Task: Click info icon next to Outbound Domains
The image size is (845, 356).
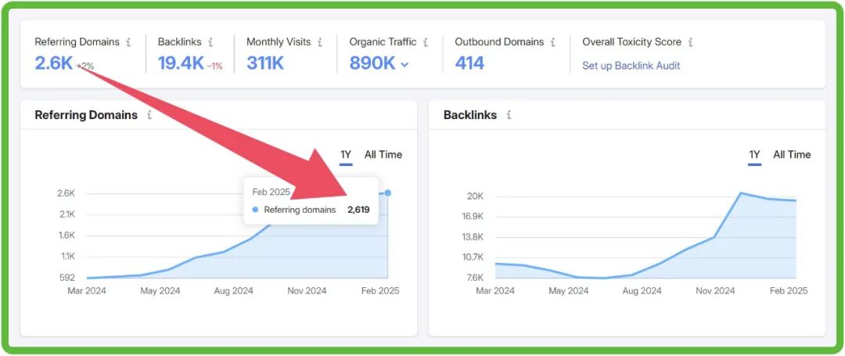Action: 552,42
